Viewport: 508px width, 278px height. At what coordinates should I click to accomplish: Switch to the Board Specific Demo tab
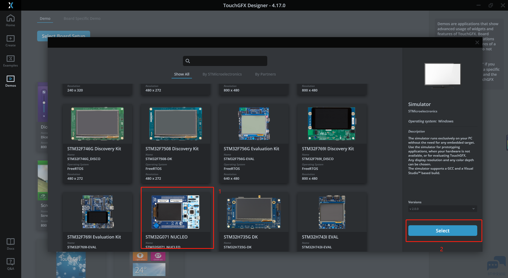tap(82, 19)
